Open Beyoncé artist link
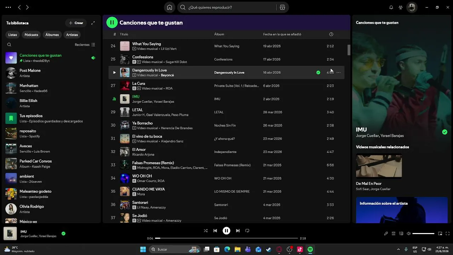The height and width of the screenshot is (255, 453). pos(167,75)
